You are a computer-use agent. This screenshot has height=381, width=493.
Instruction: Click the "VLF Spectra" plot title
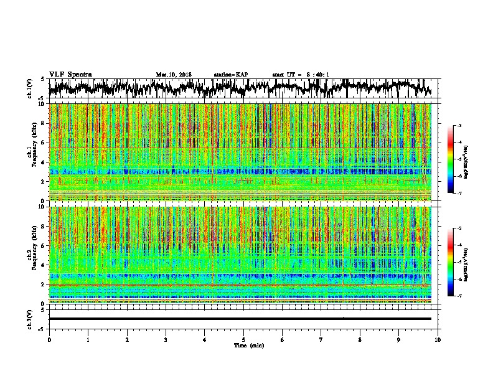click(x=70, y=75)
